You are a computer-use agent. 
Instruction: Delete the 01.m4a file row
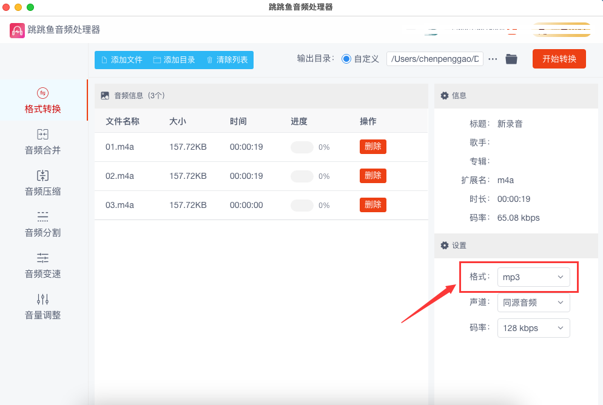372,147
